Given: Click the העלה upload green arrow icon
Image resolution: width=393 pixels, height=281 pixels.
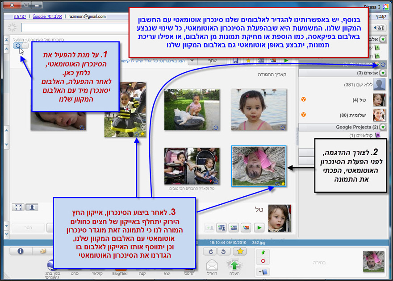Looking at the screenshot, I should point(234,265).
